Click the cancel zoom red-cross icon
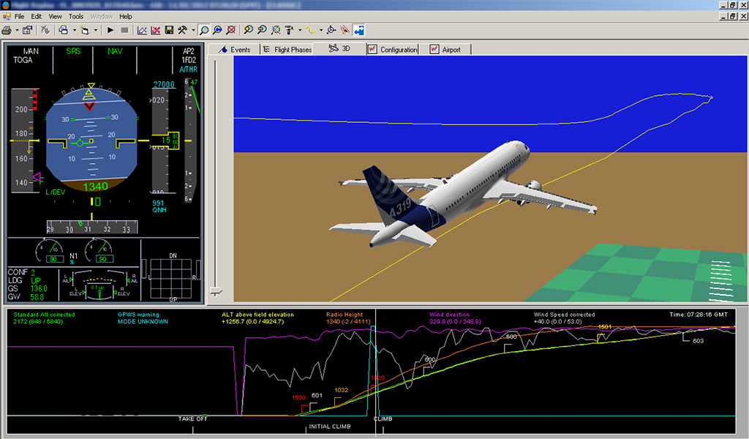 click(x=230, y=31)
